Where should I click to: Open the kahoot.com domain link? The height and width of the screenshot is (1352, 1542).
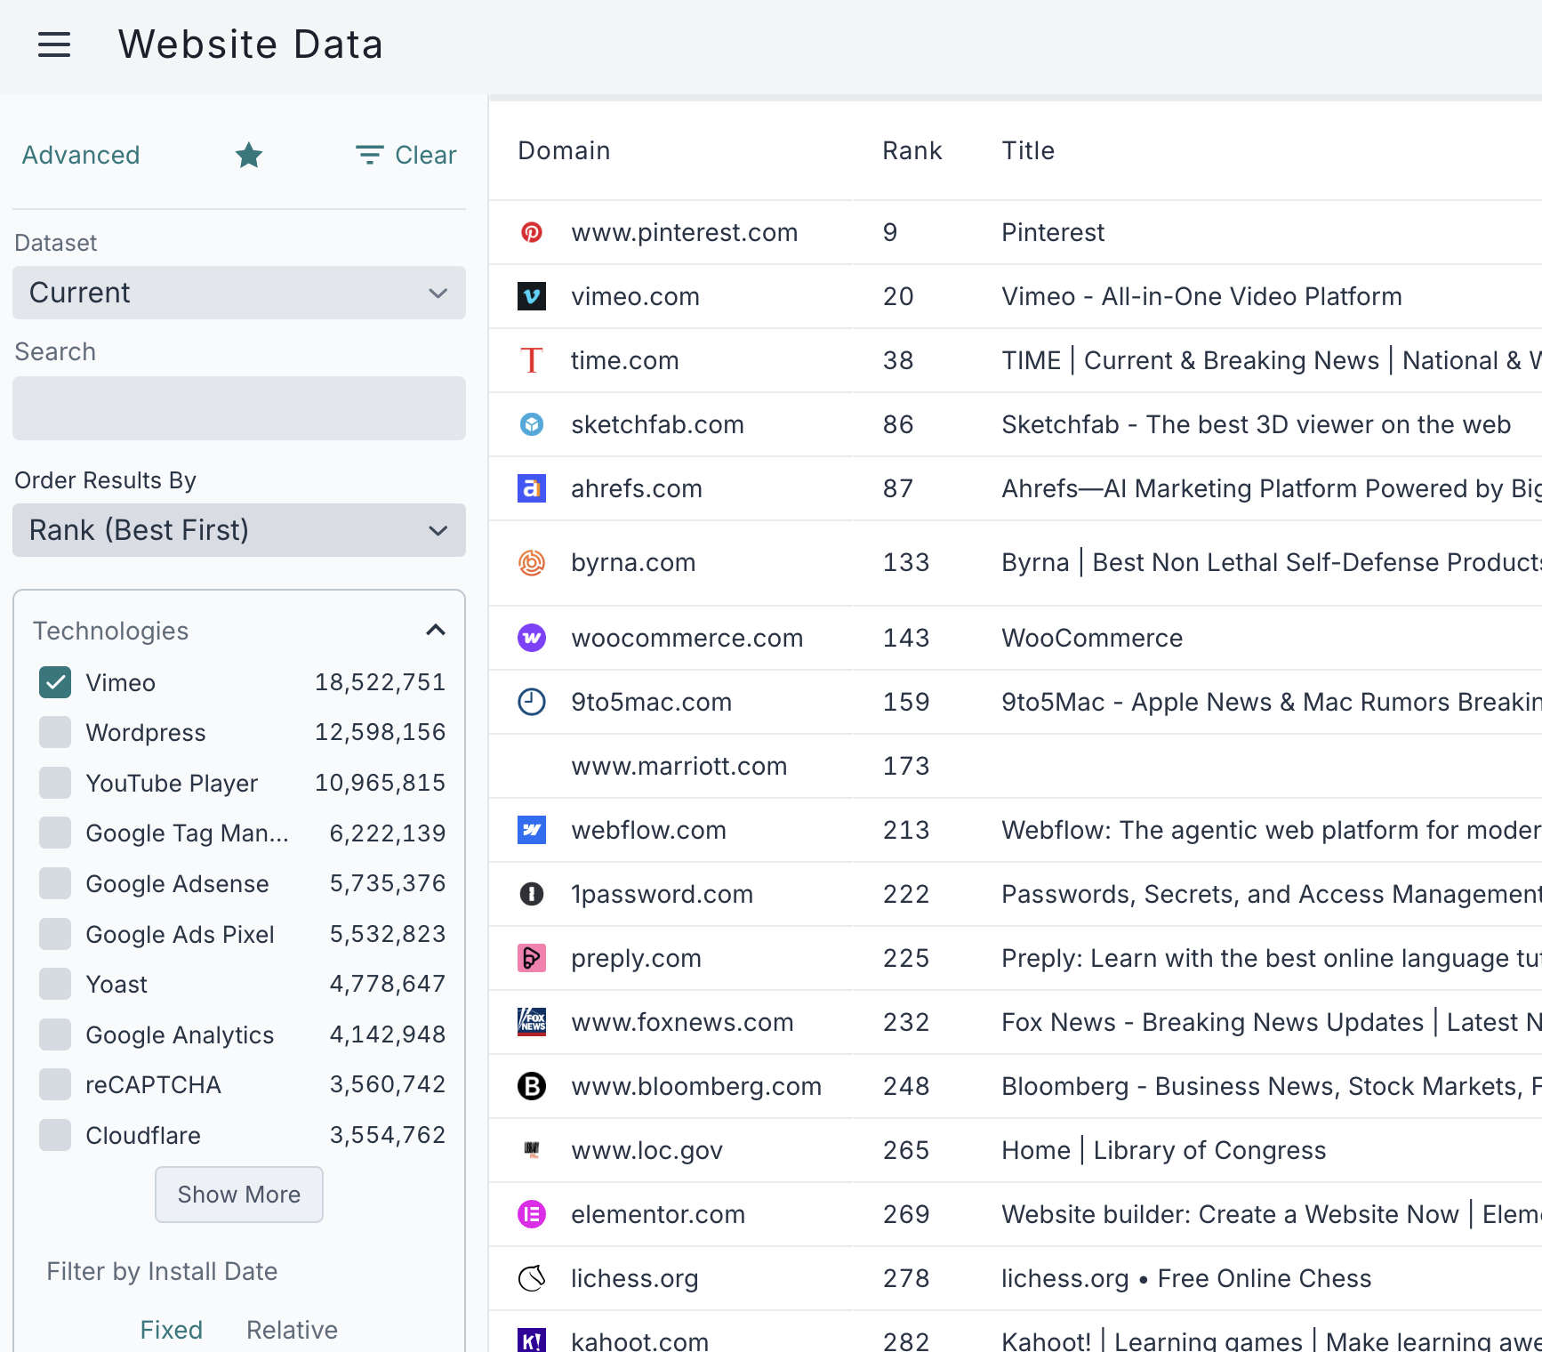640,1340
